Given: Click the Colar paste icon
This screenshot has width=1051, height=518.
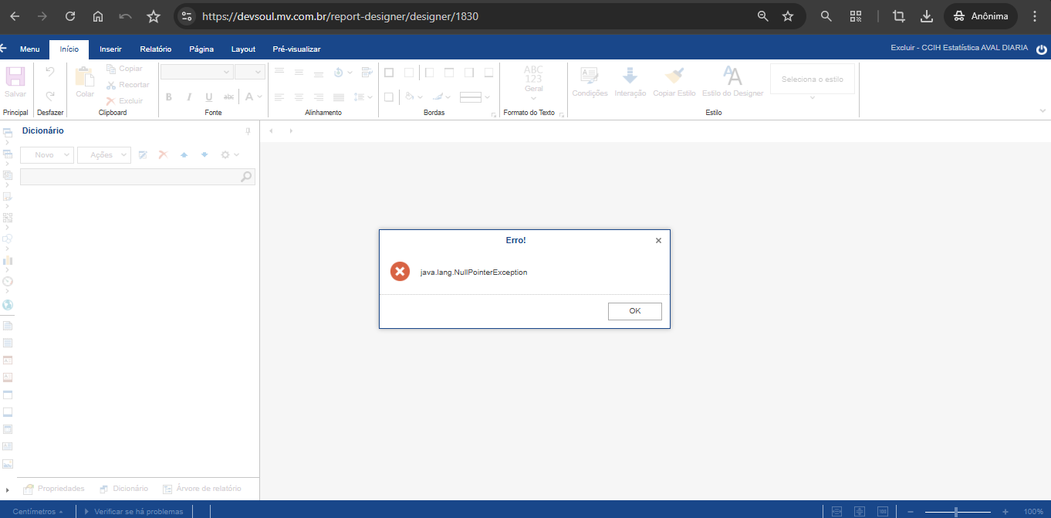Looking at the screenshot, I should tap(85, 77).
